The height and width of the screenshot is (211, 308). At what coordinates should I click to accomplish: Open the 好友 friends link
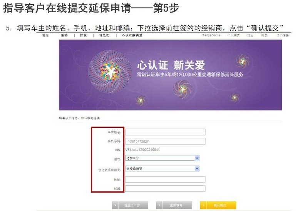pyautogui.click(x=83, y=35)
